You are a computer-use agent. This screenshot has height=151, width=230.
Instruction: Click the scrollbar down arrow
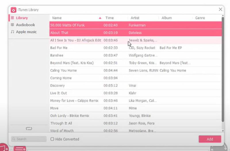223,131
